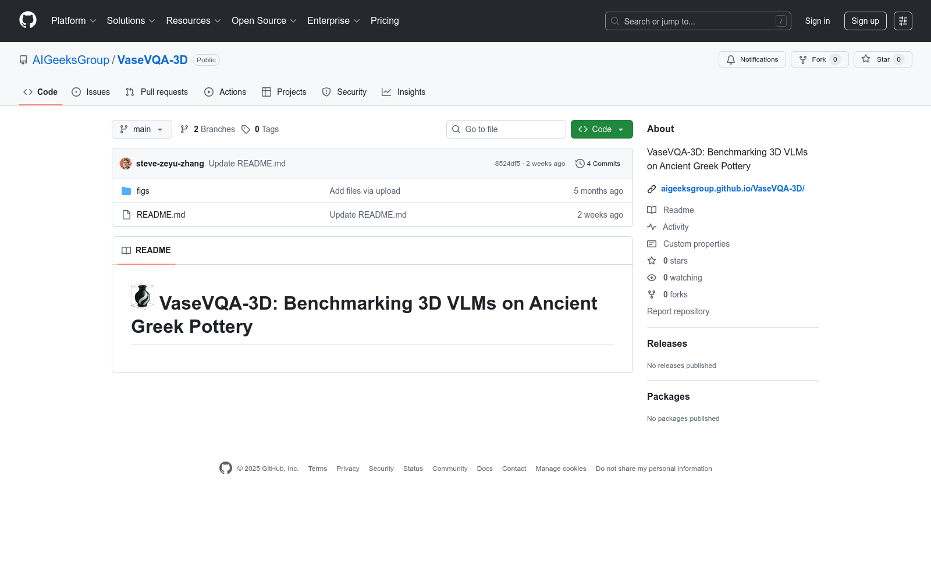Expand the Enterprise menu
This screenshot has height=582, width=931.
(333, 21)
